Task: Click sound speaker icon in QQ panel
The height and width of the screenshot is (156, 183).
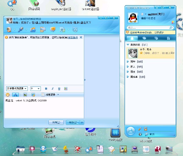Action: [x=140, y=134]
